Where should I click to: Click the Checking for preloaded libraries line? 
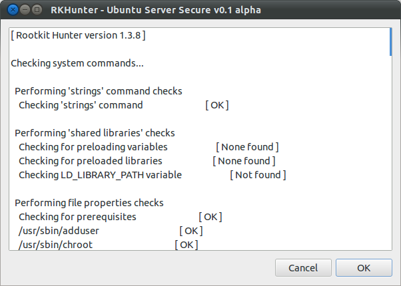point(91,161)
